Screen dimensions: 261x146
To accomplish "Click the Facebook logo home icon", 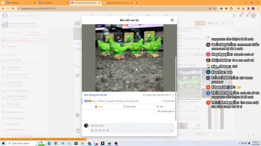I will coord(5,15).
